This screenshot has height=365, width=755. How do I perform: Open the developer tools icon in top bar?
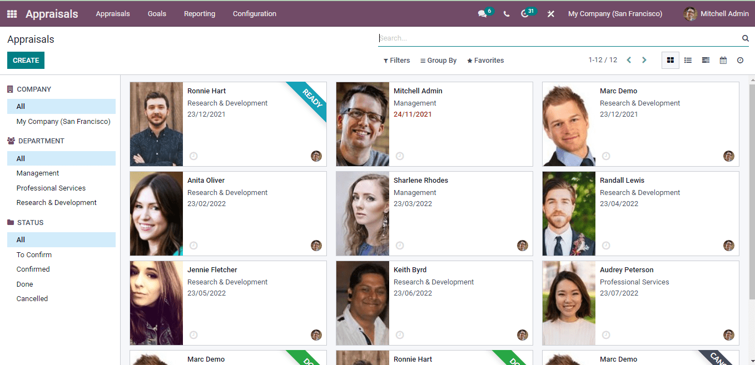pos(551,14)
